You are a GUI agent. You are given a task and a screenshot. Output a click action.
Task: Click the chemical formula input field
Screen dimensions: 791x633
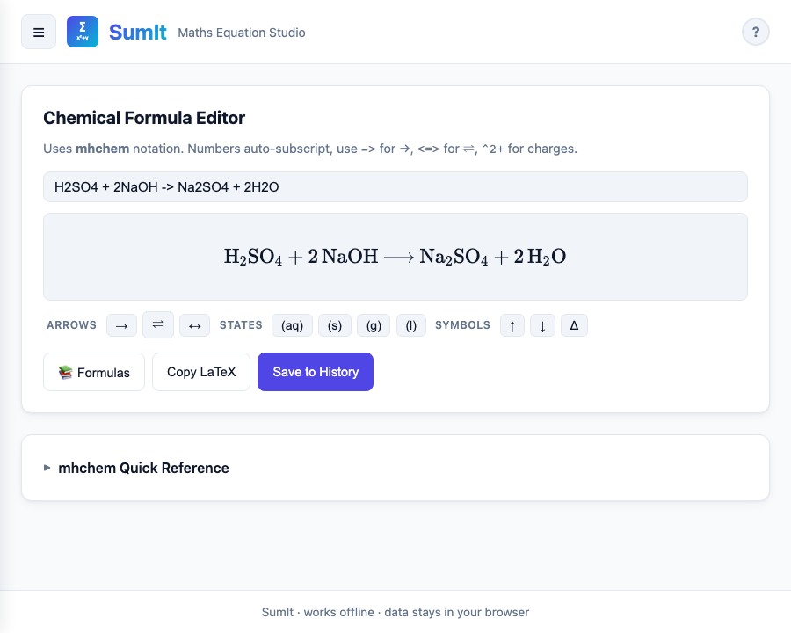(395, 186)
